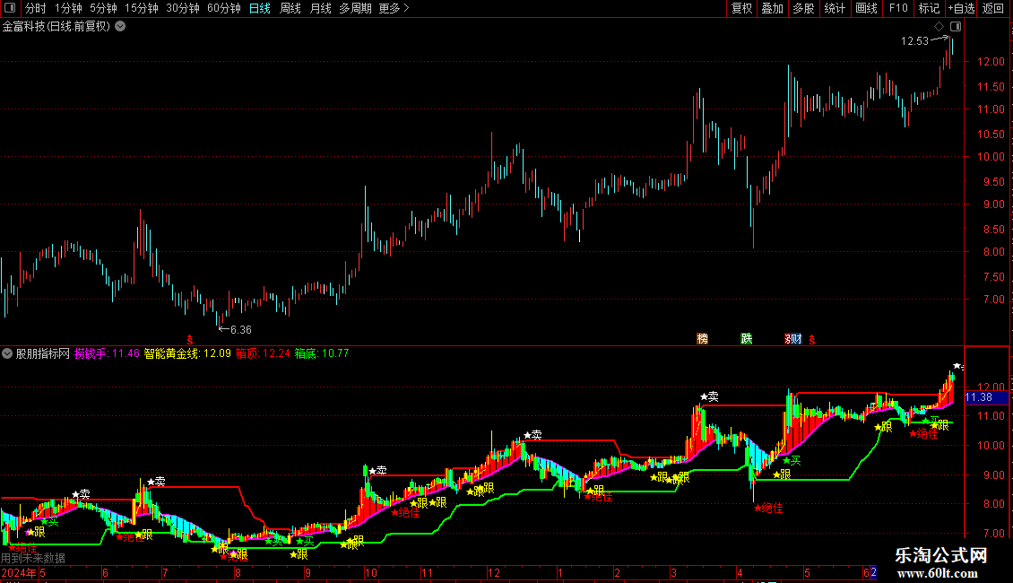Open the 多周期 multi-period view
Viewport: 1013px width, 583px height.
click(x=355, y=8)
